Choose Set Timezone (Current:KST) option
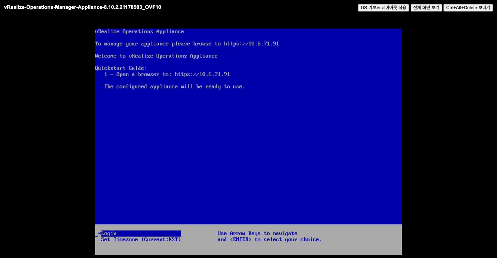 pos(141,240)
